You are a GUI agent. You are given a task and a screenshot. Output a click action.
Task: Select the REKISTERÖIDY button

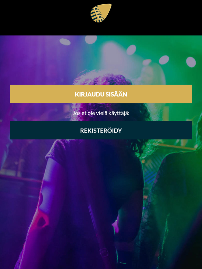pos(101,130)
